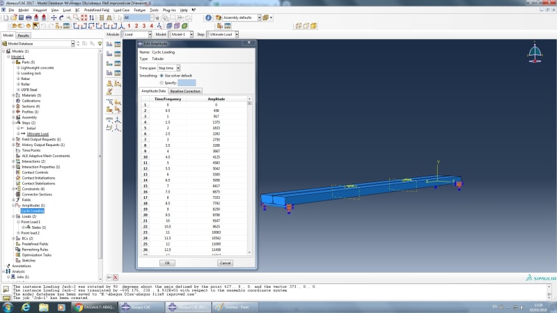Click the view triad compass in viewport
Screen dimensions: 557x313
click(535, 54)
